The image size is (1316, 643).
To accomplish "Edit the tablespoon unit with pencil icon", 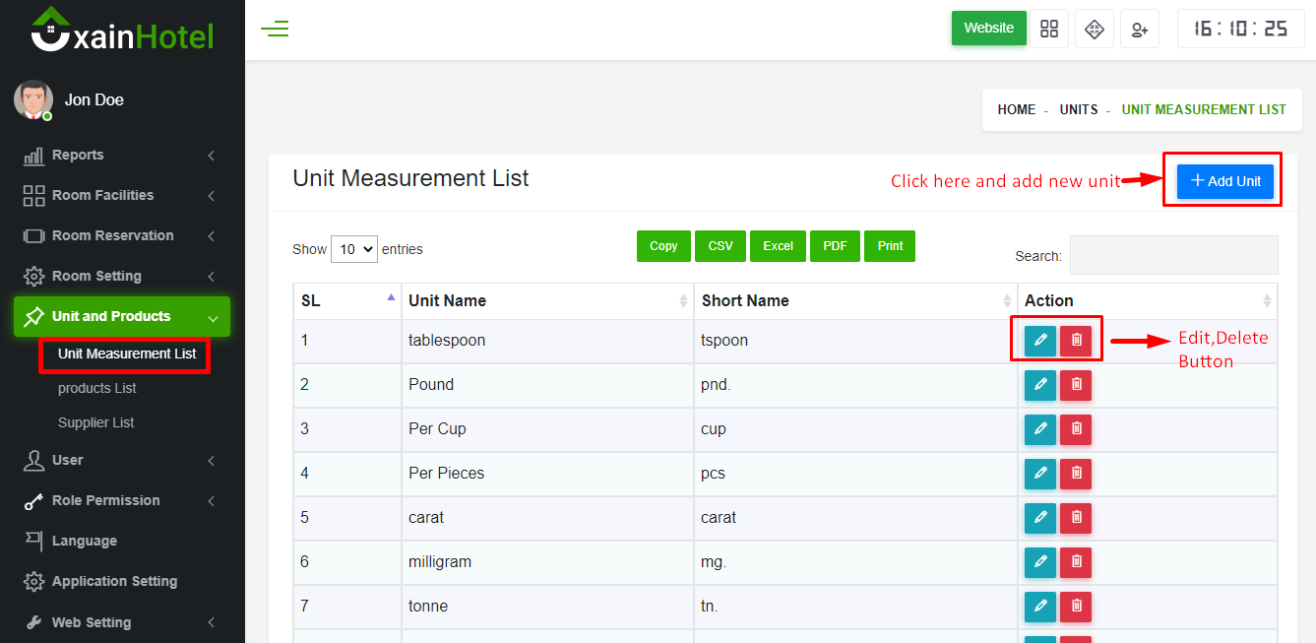I will click(1039, 340).
